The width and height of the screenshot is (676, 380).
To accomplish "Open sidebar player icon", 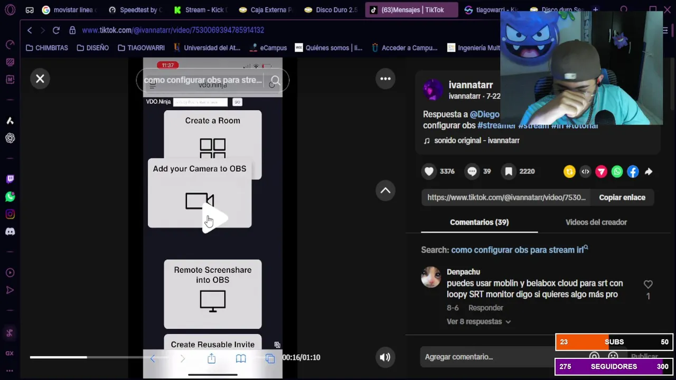I will click(x=10, y=273).
